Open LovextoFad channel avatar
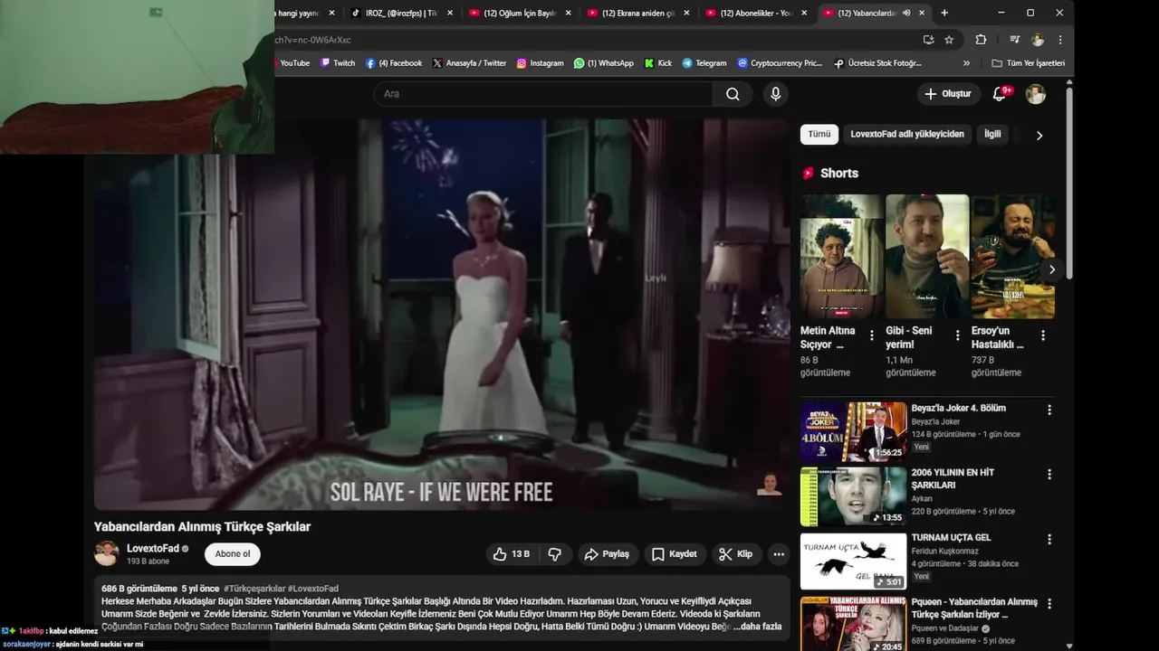The image size is (1159, 651). point(107,553)
